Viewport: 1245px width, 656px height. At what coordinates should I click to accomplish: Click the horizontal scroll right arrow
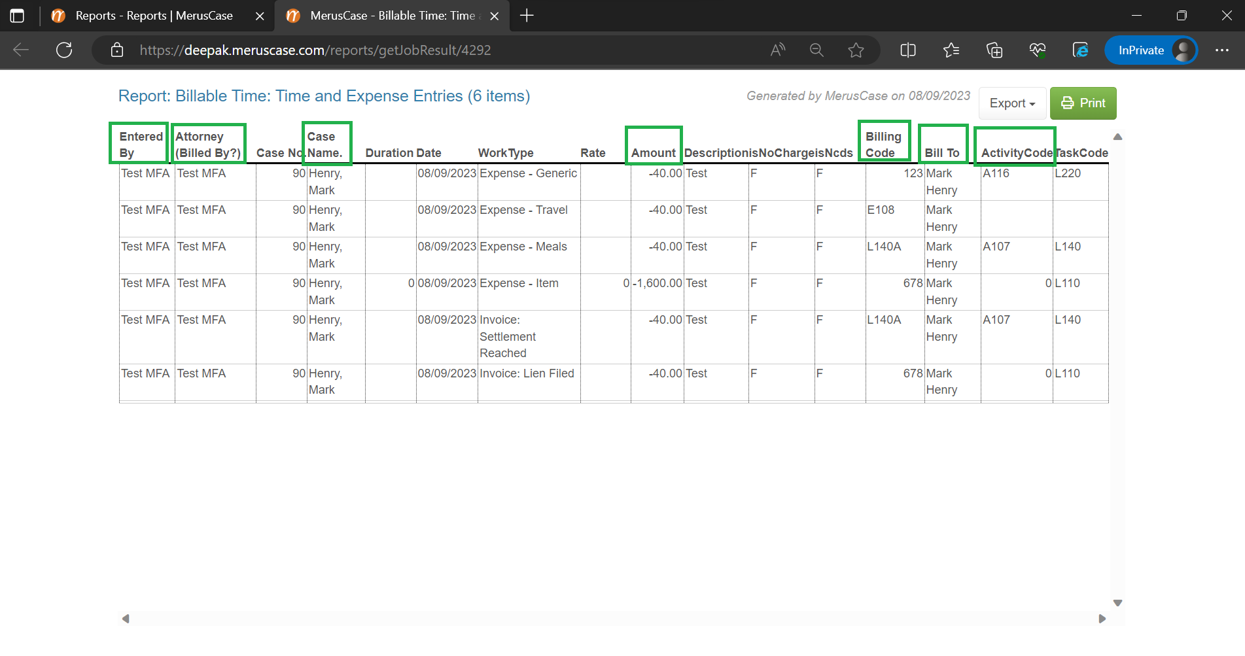click(x=1102, y=619)
